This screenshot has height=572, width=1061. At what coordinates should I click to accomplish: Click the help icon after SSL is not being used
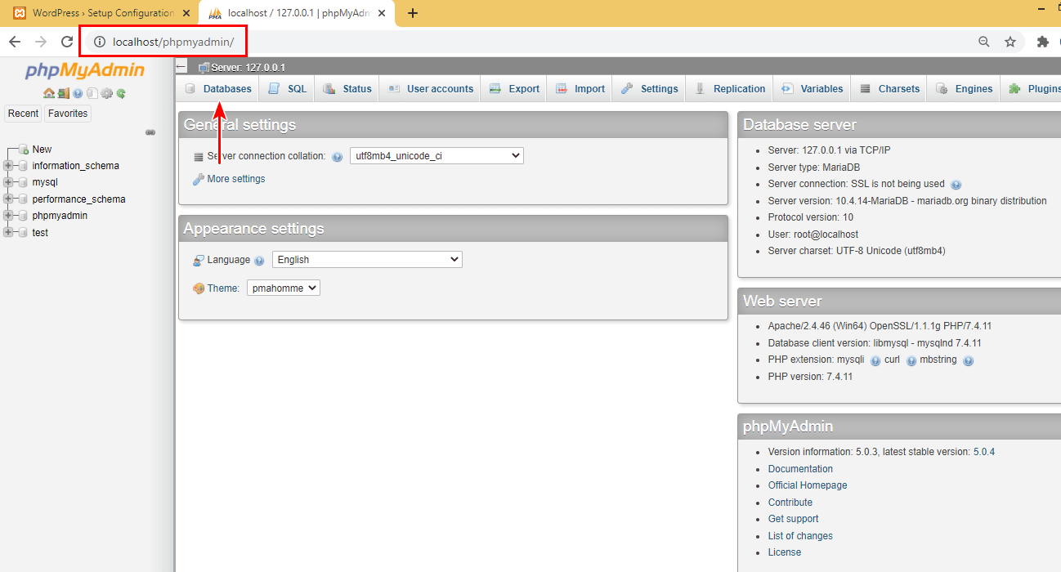956,185
